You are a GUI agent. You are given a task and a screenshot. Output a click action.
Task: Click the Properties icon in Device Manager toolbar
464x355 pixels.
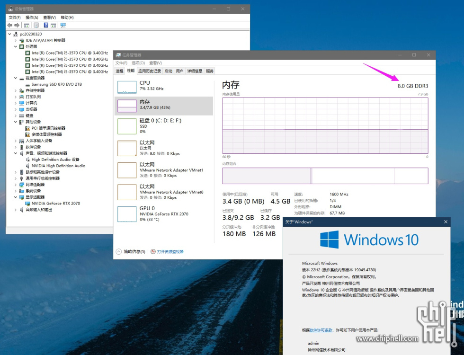(x=36, y=25)
